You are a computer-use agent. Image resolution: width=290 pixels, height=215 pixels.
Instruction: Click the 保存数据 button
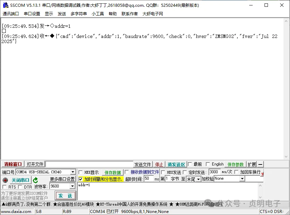[x=113, y=173]
